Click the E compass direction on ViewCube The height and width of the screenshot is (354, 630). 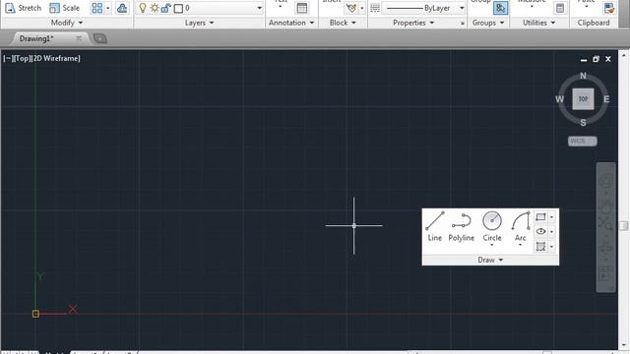[x=606, y=99]
